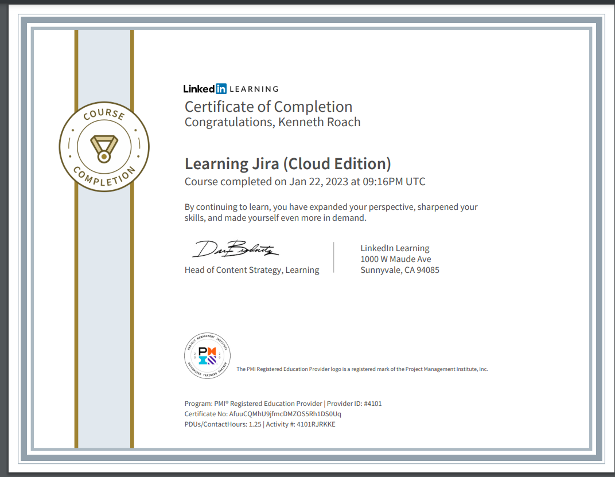Select the course title 'Learning Jira (Cloud Edition)'
The width and height of the screenshot is (615, 477).
pos(288,164)
